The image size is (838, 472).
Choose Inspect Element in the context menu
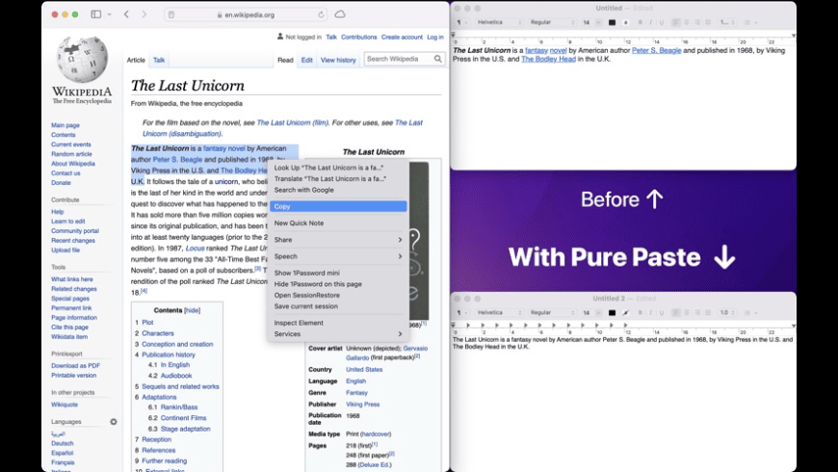(x=338, y=323)
